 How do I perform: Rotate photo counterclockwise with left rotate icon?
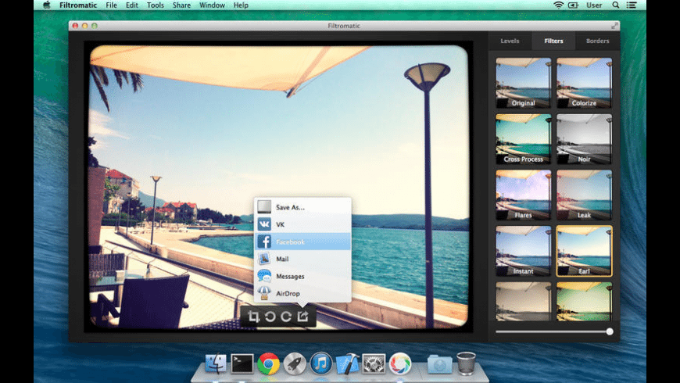click(270, 317)
